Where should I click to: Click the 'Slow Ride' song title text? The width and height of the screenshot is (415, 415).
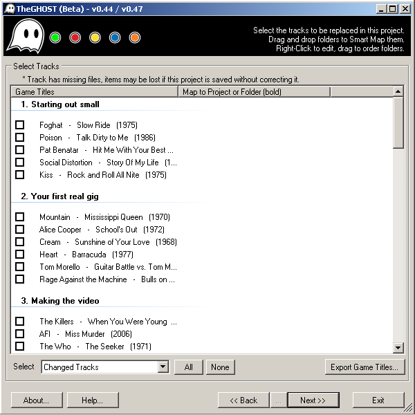(x=93, y=125)
